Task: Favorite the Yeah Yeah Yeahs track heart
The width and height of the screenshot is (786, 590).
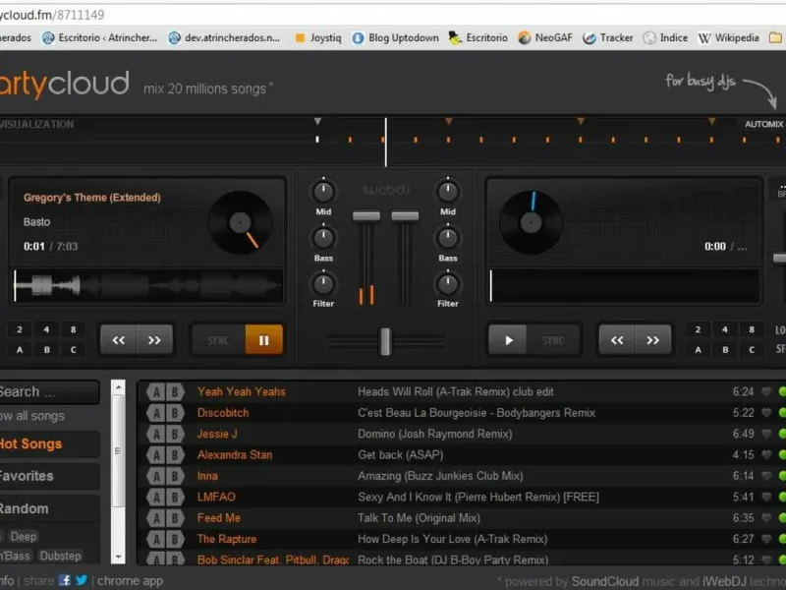Action: point(766,391)
